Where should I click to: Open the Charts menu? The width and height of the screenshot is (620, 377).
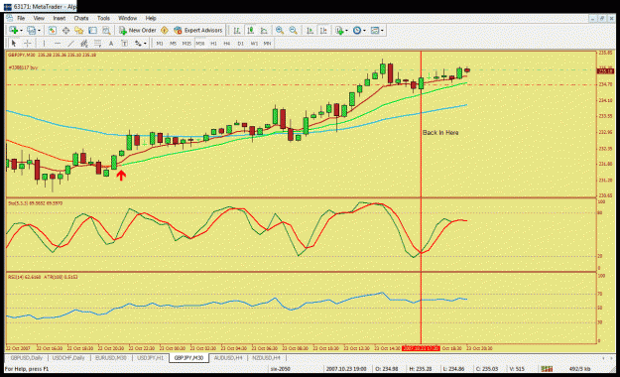click(x=81, y=18)
